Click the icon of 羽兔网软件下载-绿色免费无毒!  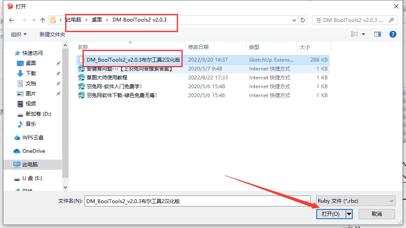[81, 95]
